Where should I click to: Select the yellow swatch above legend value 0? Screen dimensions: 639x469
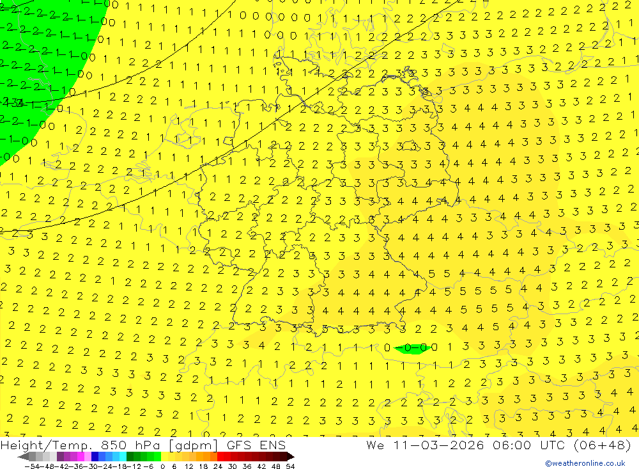[x=165, y=456]
